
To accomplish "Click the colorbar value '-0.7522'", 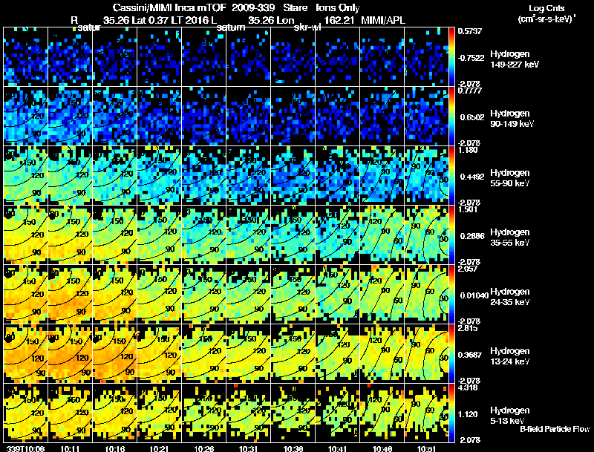I will tap(471, 58).
